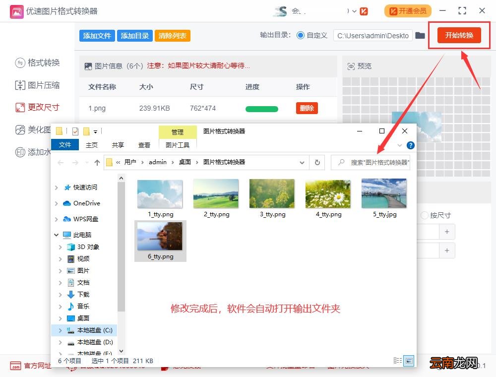Open the 文件 ribbon tab
Image resolution: width=496 pixels, height=377 pixels.
coord(65,144)
